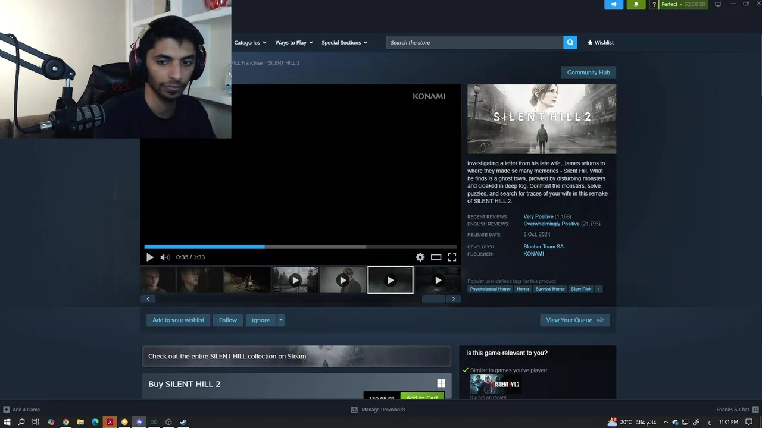Select the last partially dark video thumbnail
The image size is (762, 428).
(438, 280)
